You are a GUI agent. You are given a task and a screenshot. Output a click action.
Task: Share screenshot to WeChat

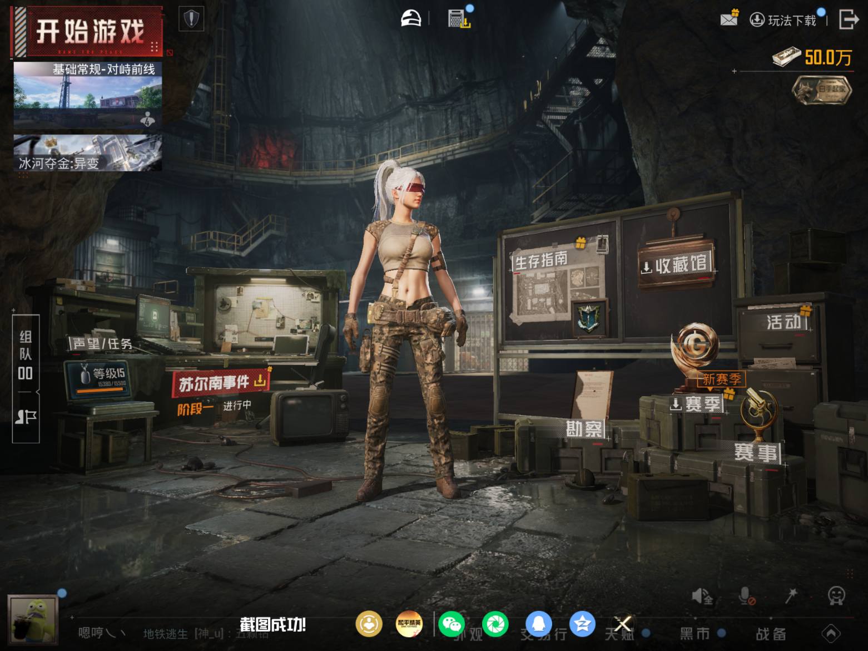pyautogui.click(x=452, y=624)
